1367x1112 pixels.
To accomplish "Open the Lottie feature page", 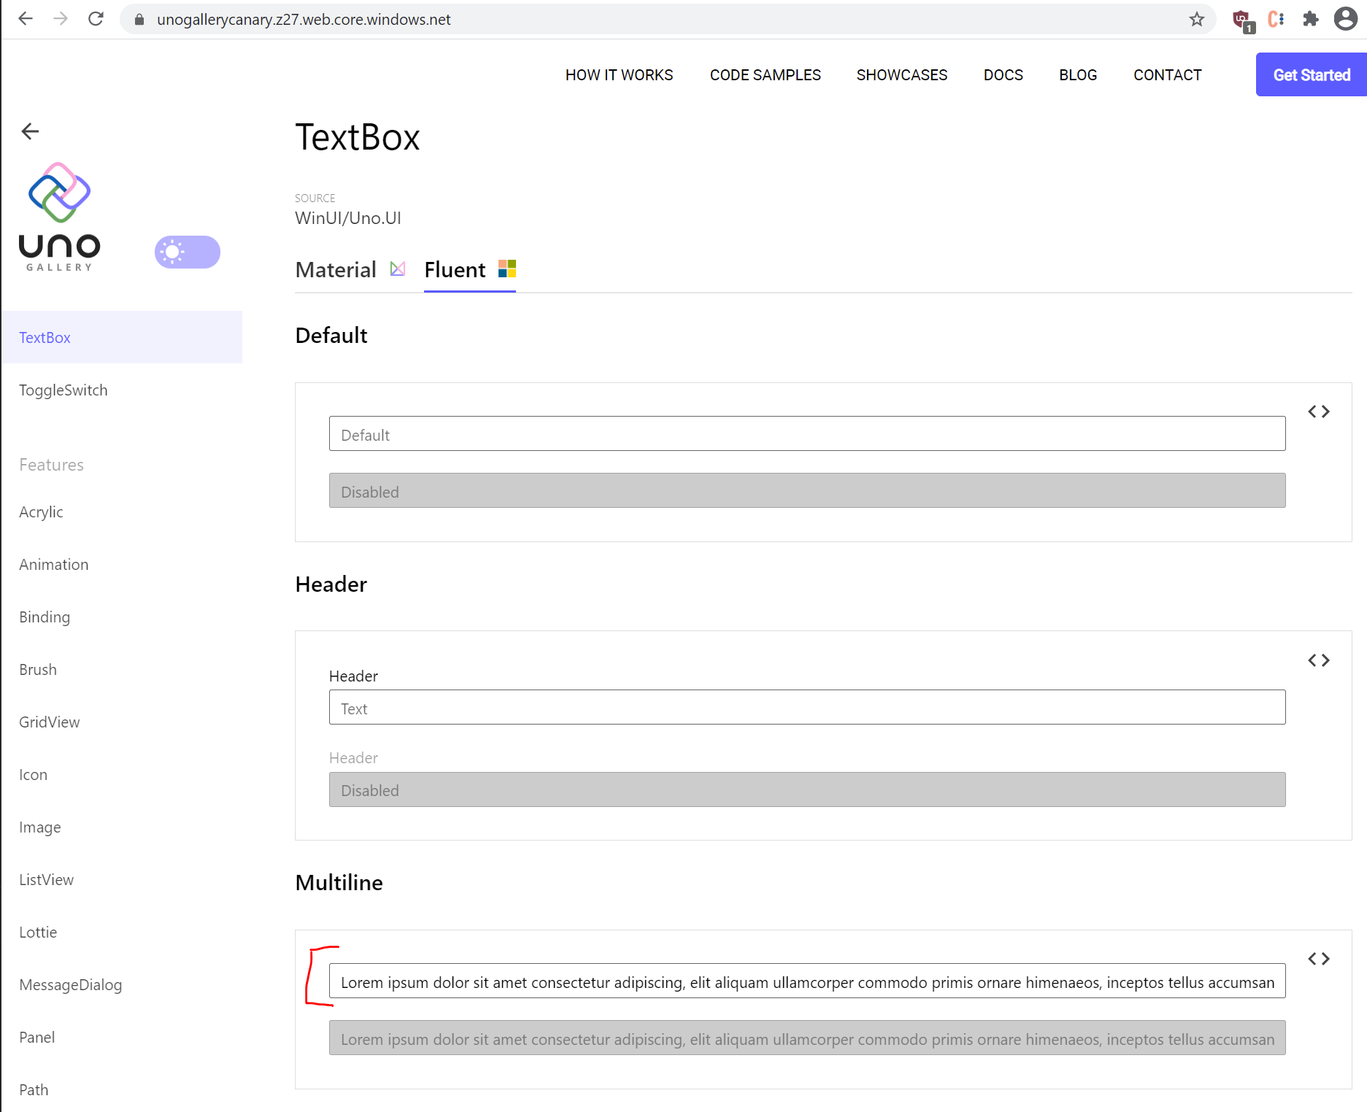I will click(x=38, y=932).
